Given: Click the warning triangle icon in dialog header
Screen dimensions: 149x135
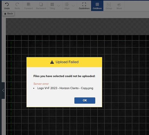Looking at the screenshot, I should [52, 62].
